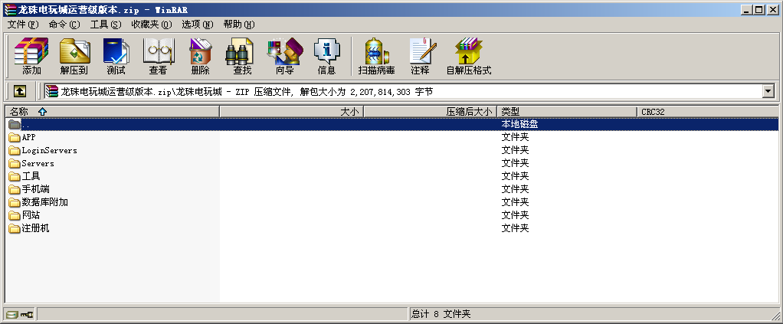Go up one level with arrow button
This screenshot has height=324, width=783.
(20, 91)
